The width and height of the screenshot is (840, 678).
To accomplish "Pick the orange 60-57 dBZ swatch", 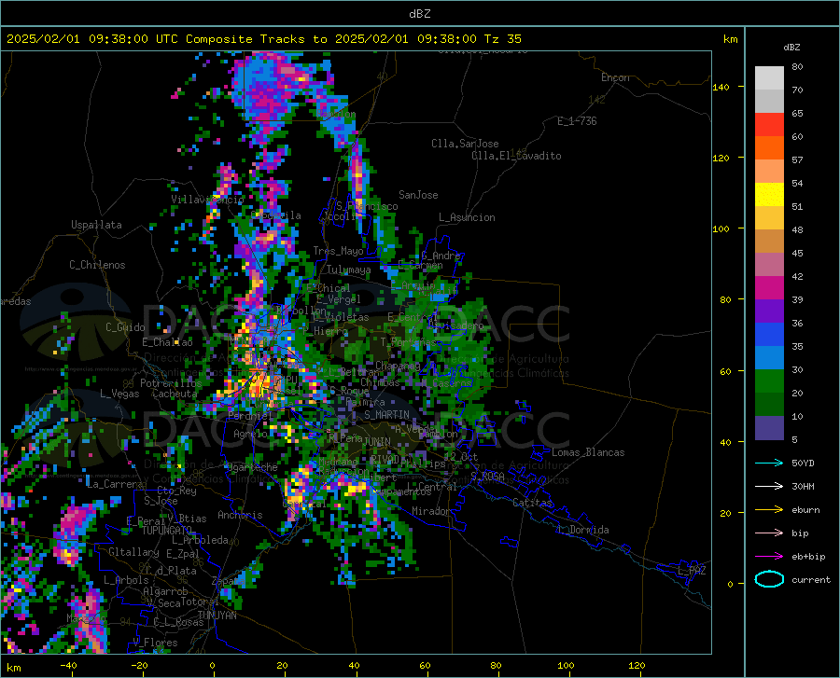I will tap(769, 148).
